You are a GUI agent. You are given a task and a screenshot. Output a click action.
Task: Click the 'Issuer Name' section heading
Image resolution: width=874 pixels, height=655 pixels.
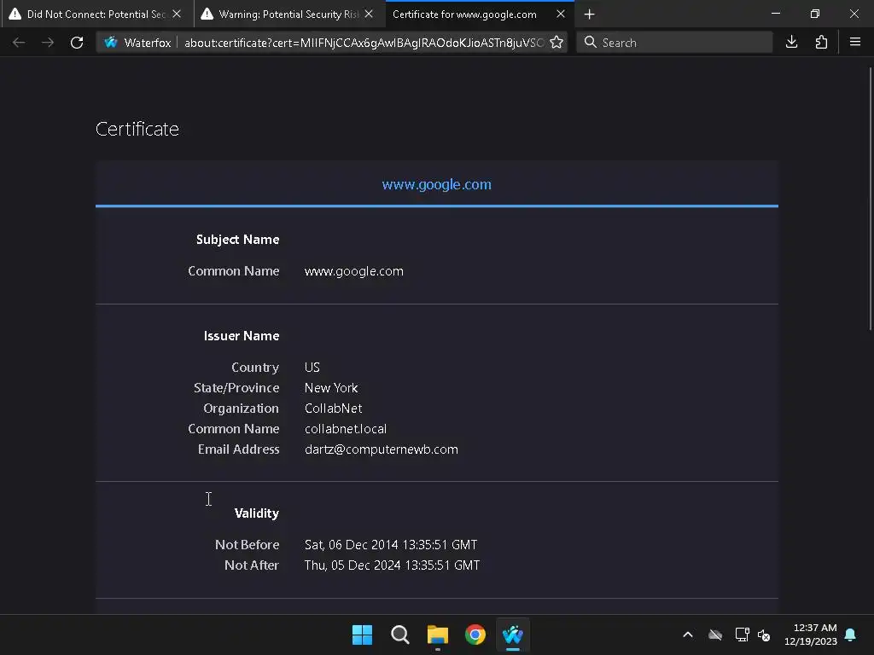[x=242, y=336]
